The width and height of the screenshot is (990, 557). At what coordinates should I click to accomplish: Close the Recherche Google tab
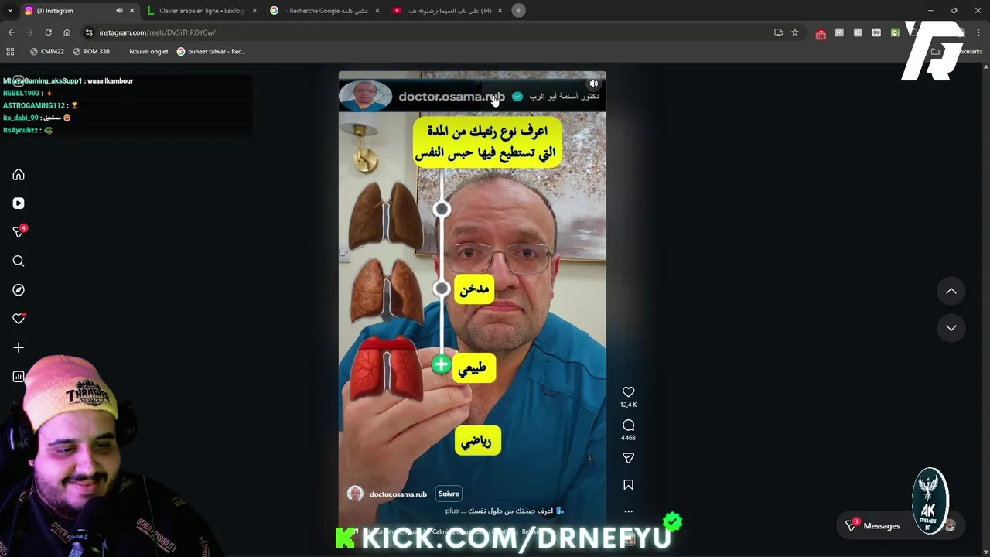tap(377, 10)
